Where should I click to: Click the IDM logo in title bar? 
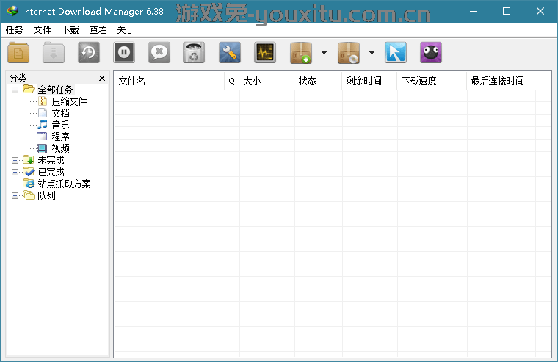[x=12, y=11]
